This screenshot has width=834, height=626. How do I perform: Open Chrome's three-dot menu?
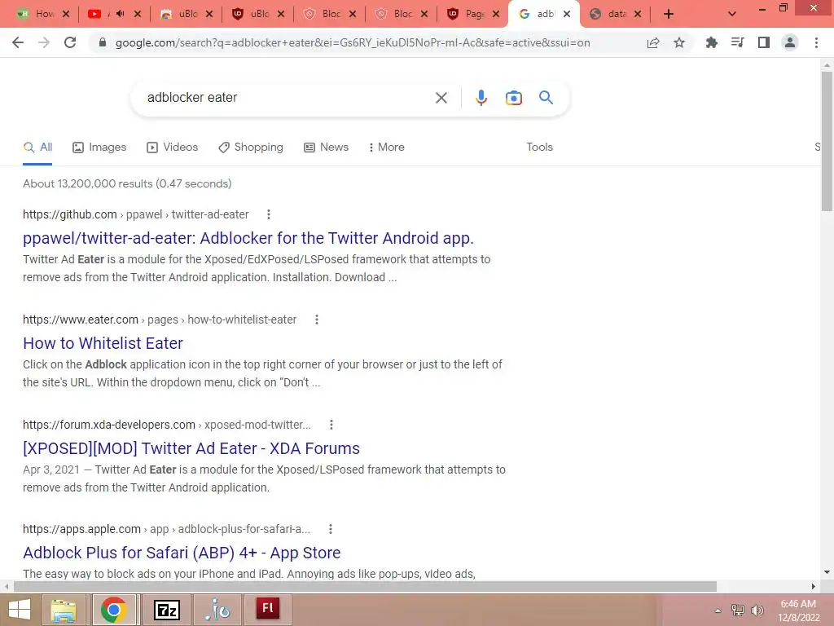coord(816,42)
